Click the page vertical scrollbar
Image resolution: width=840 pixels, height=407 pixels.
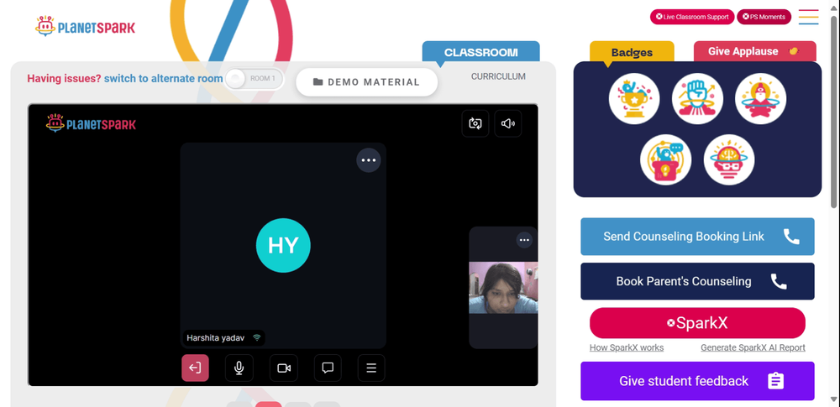click(x=833, y=112)
